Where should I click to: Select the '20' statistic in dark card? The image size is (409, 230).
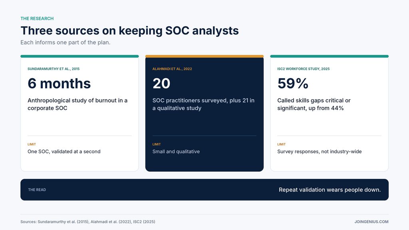coord(161,83)
